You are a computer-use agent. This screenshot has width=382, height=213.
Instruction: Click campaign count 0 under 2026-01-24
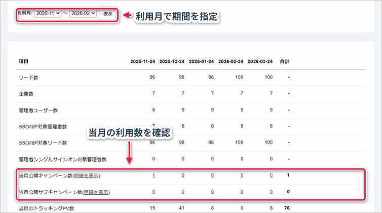(x=212, y=175)
